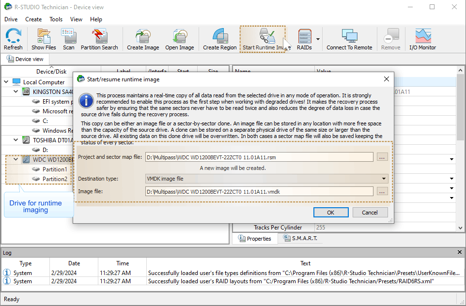
Task: Switch to the Device view tab
Action: 25,59
